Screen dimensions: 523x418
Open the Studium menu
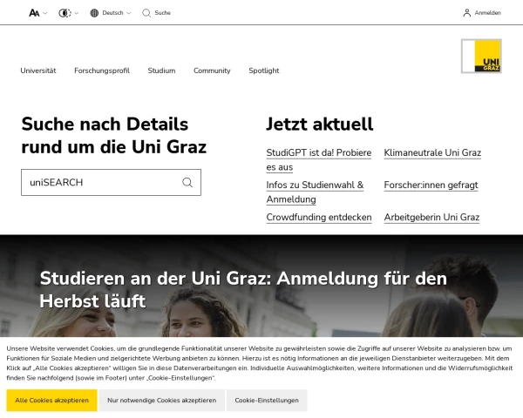click(x=161, y=71)
